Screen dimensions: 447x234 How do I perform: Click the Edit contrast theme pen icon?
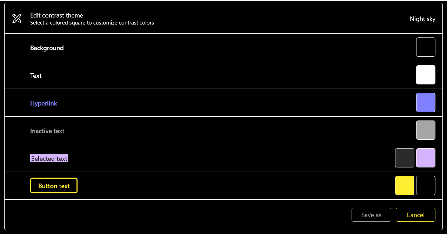tap(17, 19)
